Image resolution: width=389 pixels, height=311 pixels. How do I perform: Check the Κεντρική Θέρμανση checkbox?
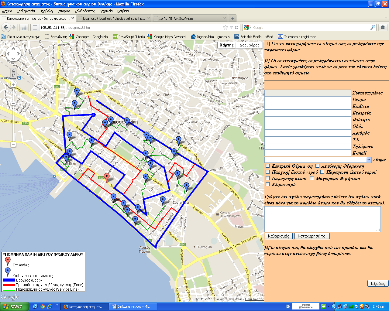267,166
